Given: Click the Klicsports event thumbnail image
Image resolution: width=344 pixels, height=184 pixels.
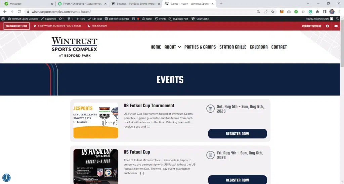Looking at the screenshot, I should [96, 120].
